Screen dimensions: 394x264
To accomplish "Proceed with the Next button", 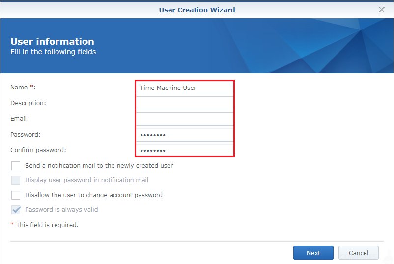I will [313, 253].
